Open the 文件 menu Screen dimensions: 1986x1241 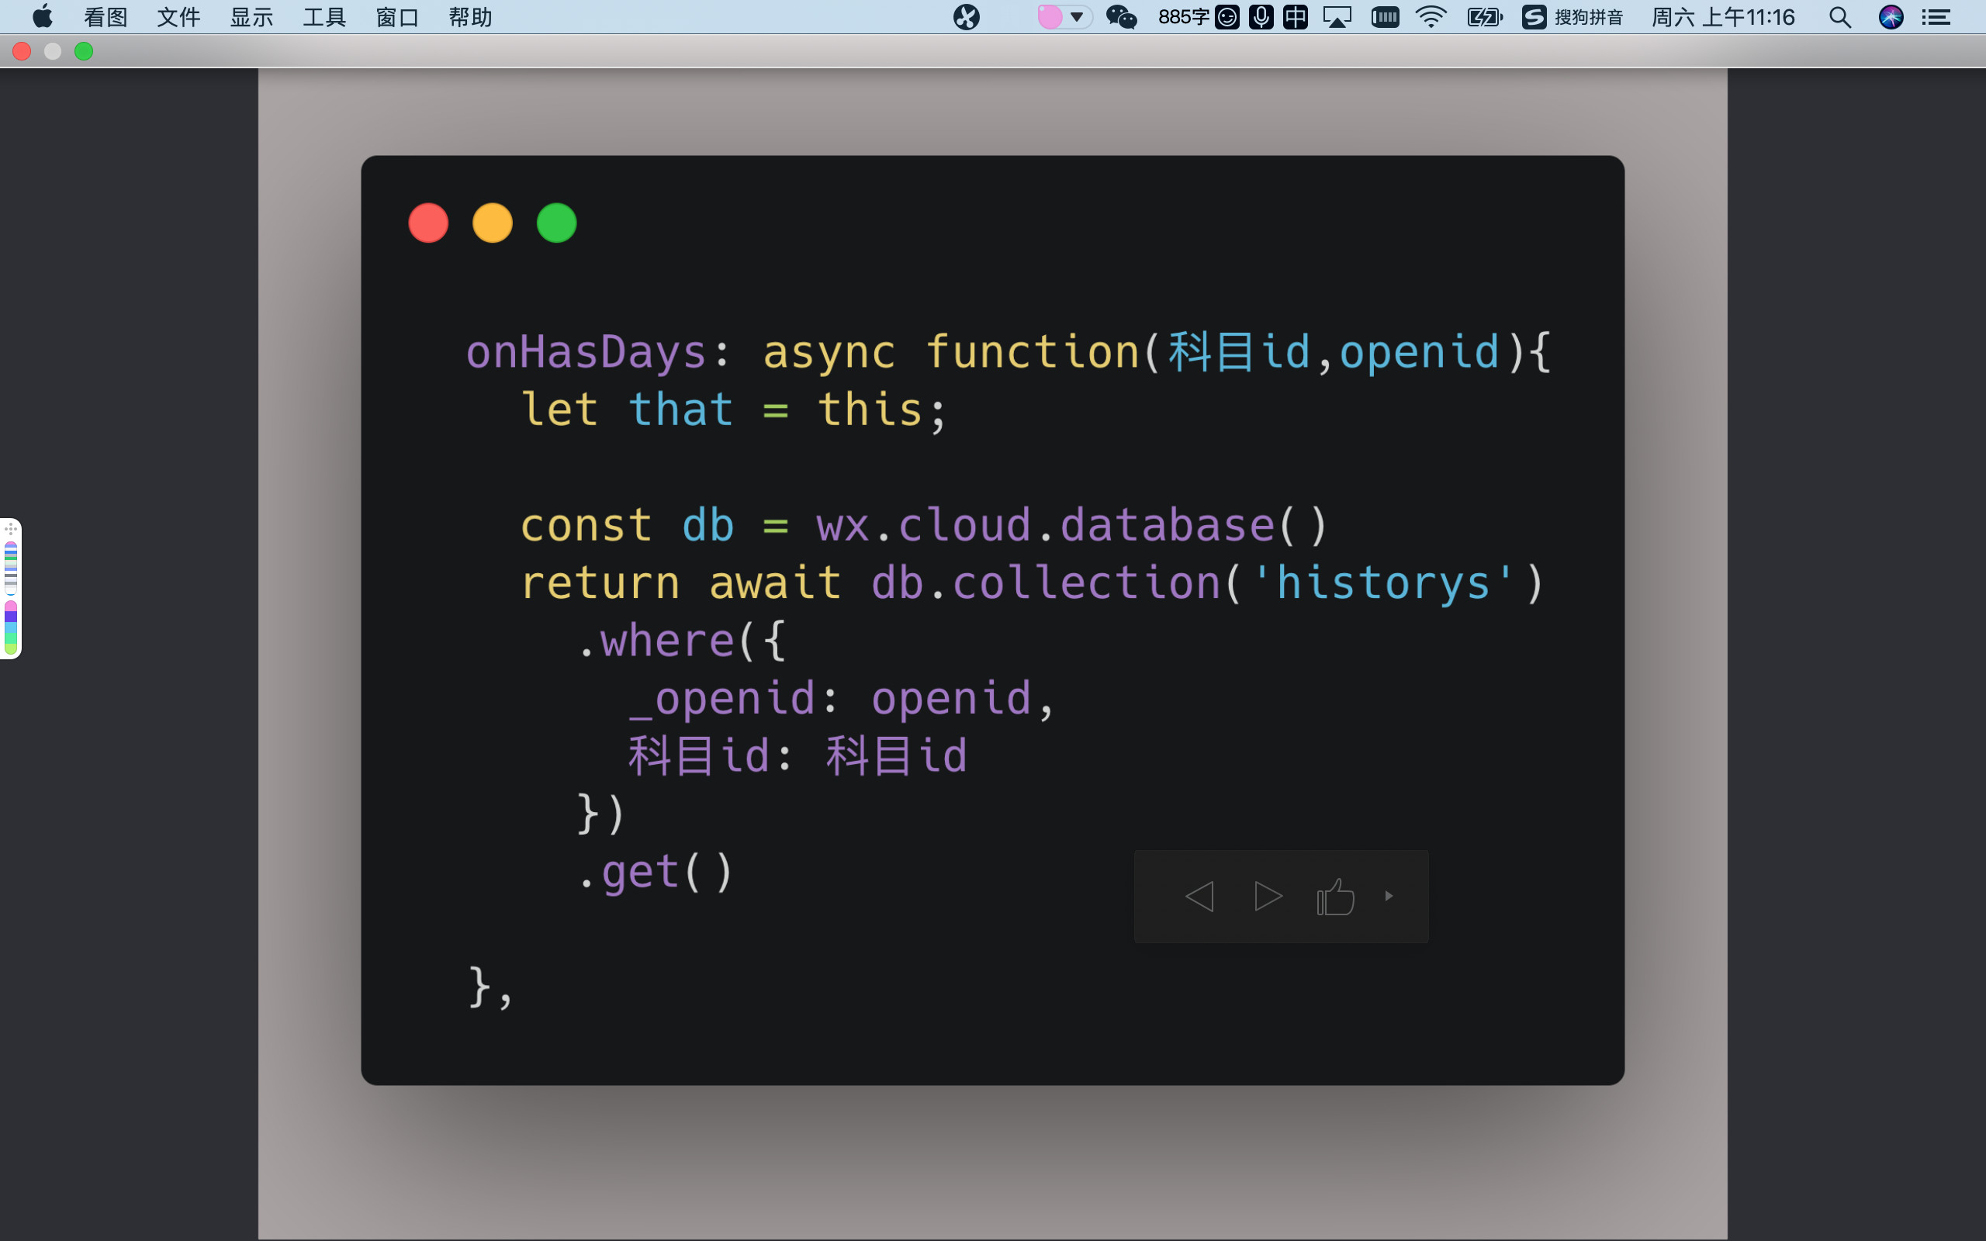(x=178, y=17)
